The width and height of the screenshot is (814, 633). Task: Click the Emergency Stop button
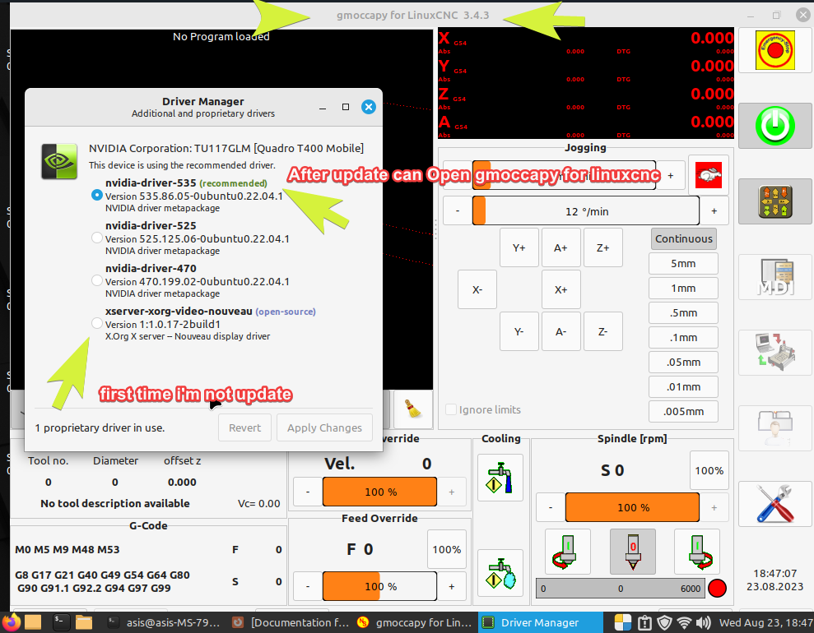(774, 50)
